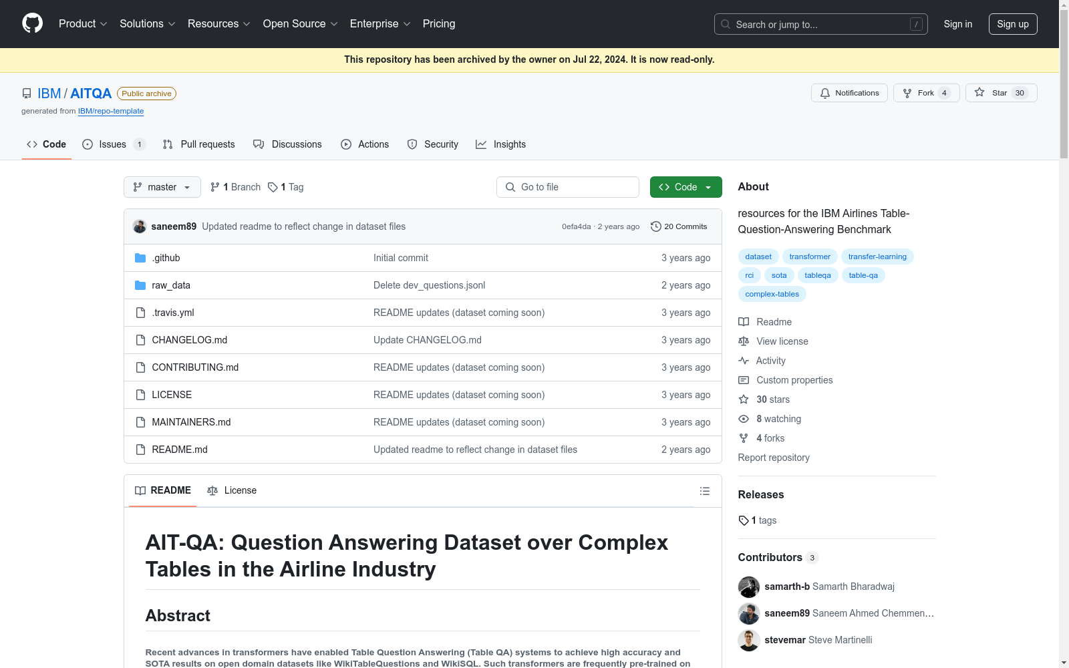Click the Go to file search field
Screen dimensions: 1069x668
click(568, 187)
